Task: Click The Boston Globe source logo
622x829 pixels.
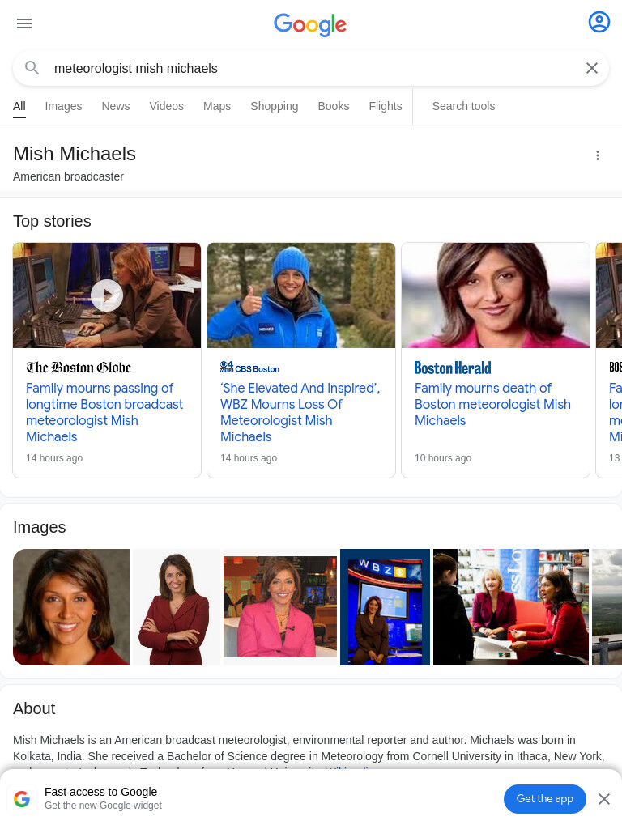Action: click(79, 368)
